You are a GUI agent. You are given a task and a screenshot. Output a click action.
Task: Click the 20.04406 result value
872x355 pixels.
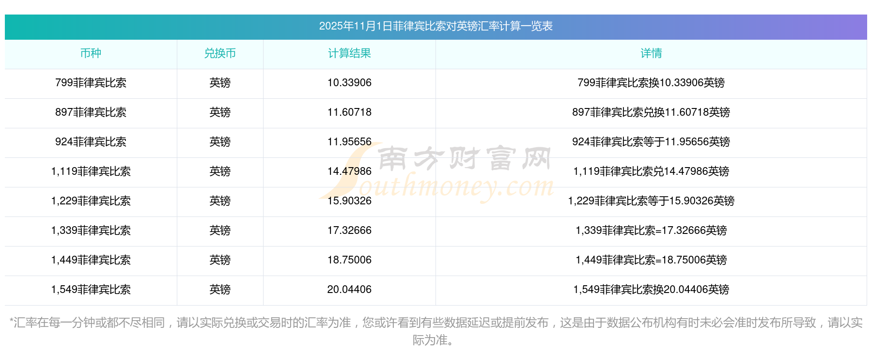coord(349,290)
